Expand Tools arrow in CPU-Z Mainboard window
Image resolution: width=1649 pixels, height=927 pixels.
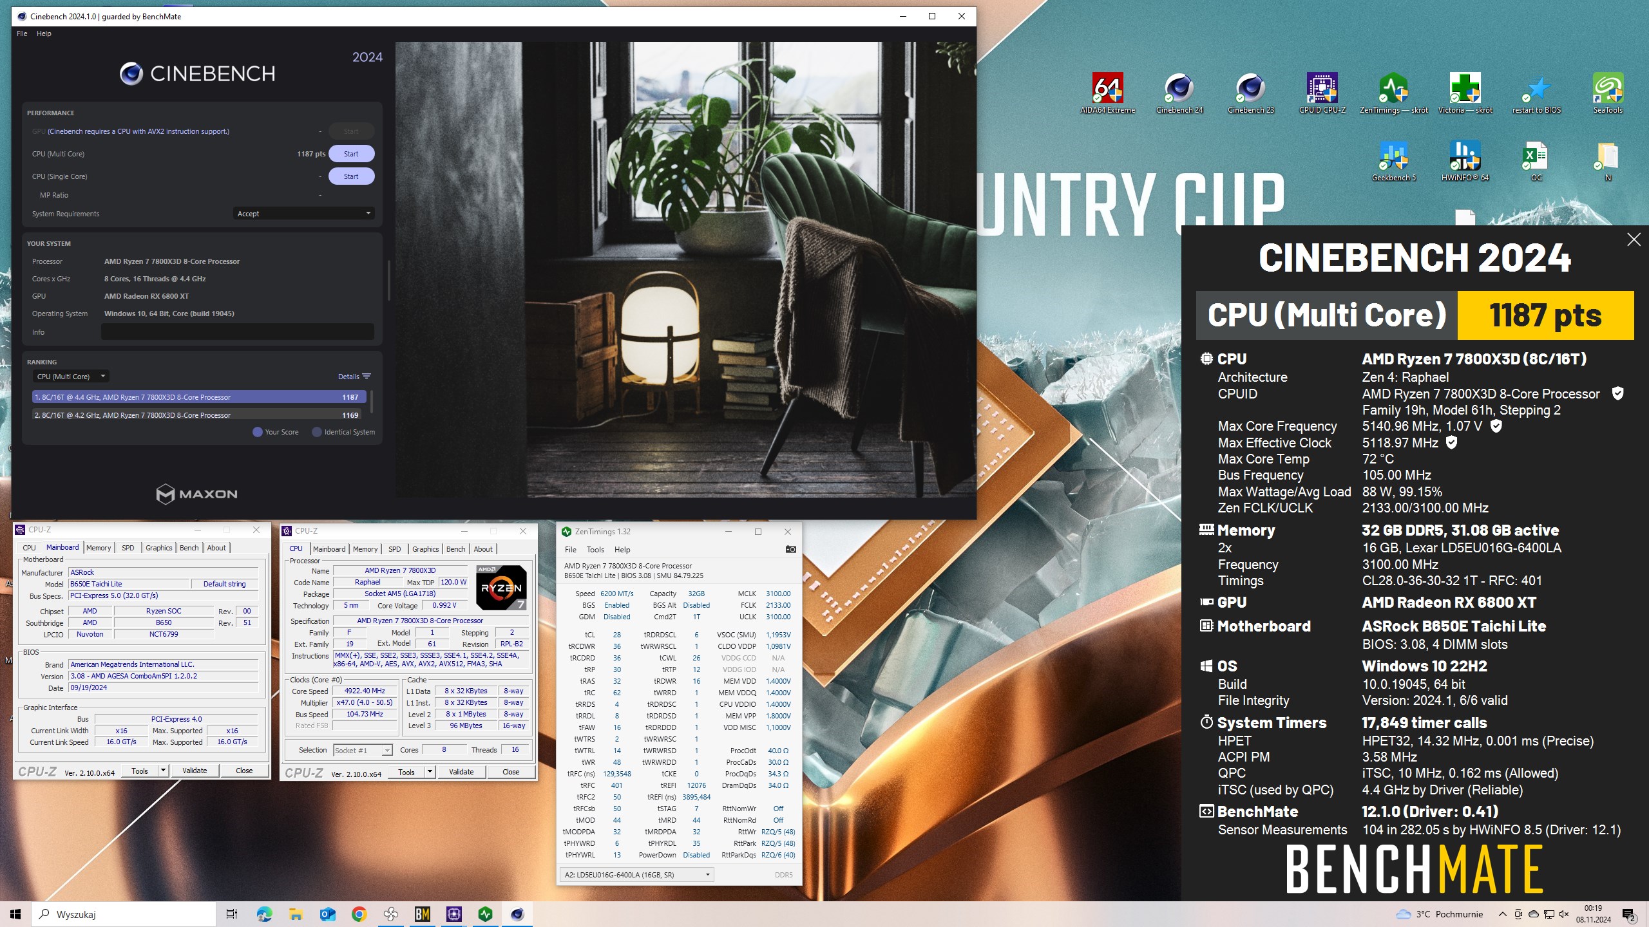click(163, 771)
